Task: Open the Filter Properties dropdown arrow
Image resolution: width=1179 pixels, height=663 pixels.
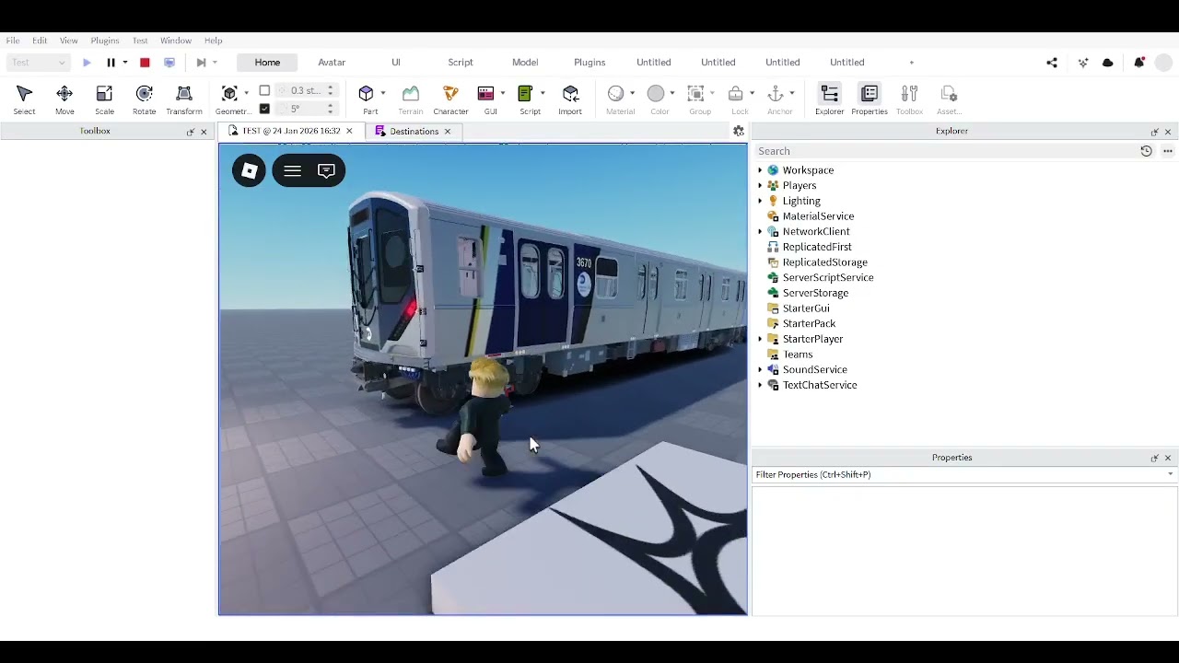Action: click(x=1171, y=474)
